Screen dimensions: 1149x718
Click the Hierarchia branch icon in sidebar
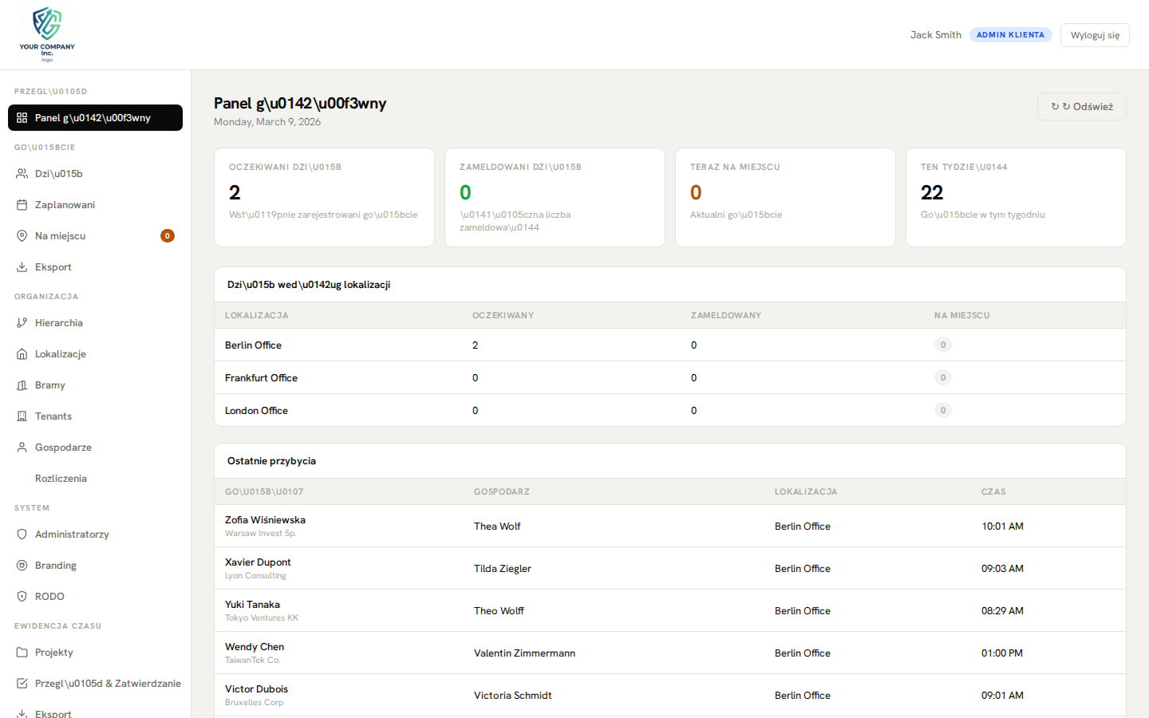[22, 323]
